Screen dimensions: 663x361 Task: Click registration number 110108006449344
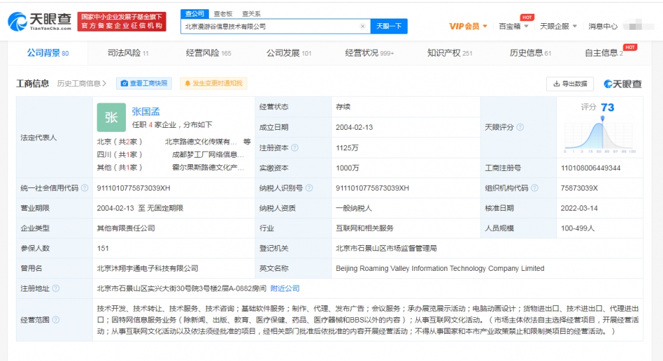591,168
